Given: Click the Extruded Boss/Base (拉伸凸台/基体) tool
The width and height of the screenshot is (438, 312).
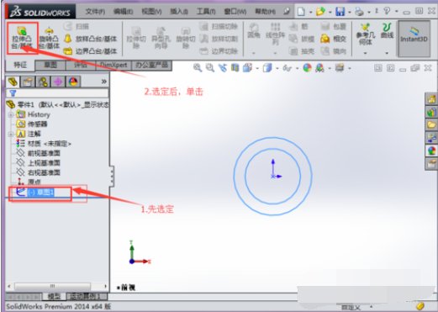Looking at the screenshot, I should pyautogui.click(x=22, y=38).
